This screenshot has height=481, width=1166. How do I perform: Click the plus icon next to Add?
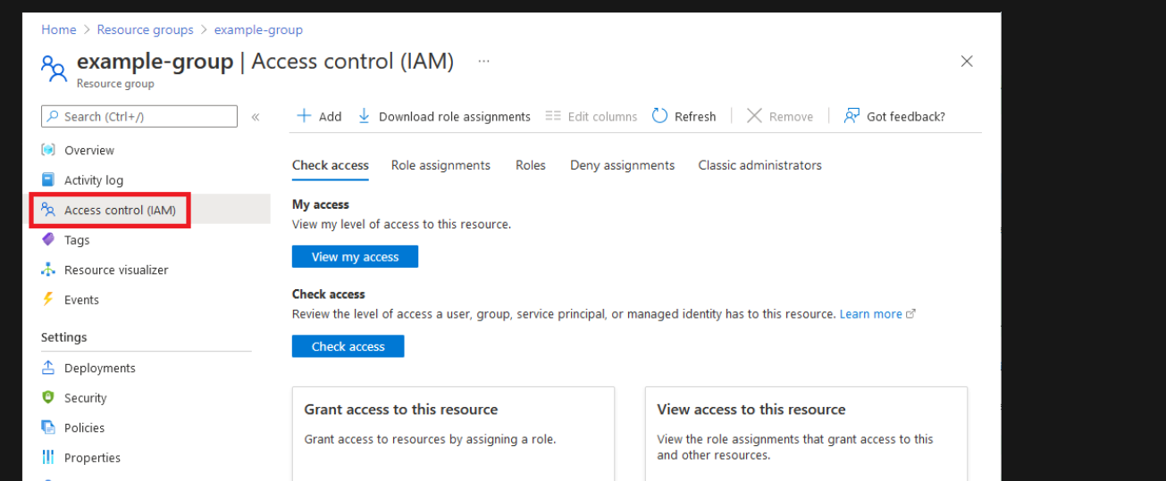point(304,116)
